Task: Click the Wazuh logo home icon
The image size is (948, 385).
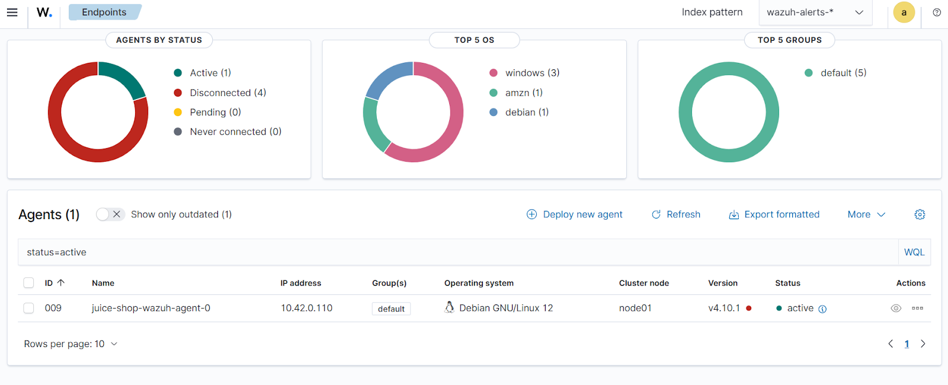Action: point(44,12)
